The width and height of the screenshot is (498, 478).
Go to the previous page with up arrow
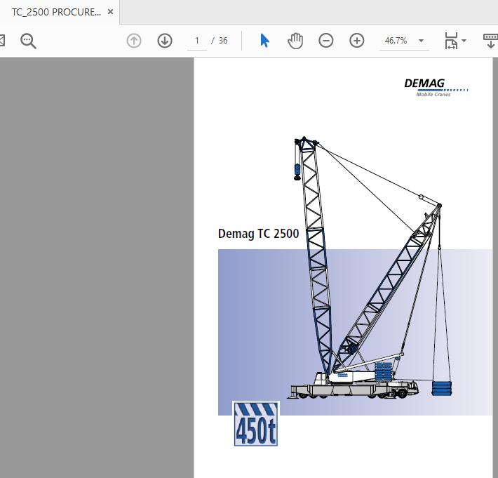[x=134, y=41]
